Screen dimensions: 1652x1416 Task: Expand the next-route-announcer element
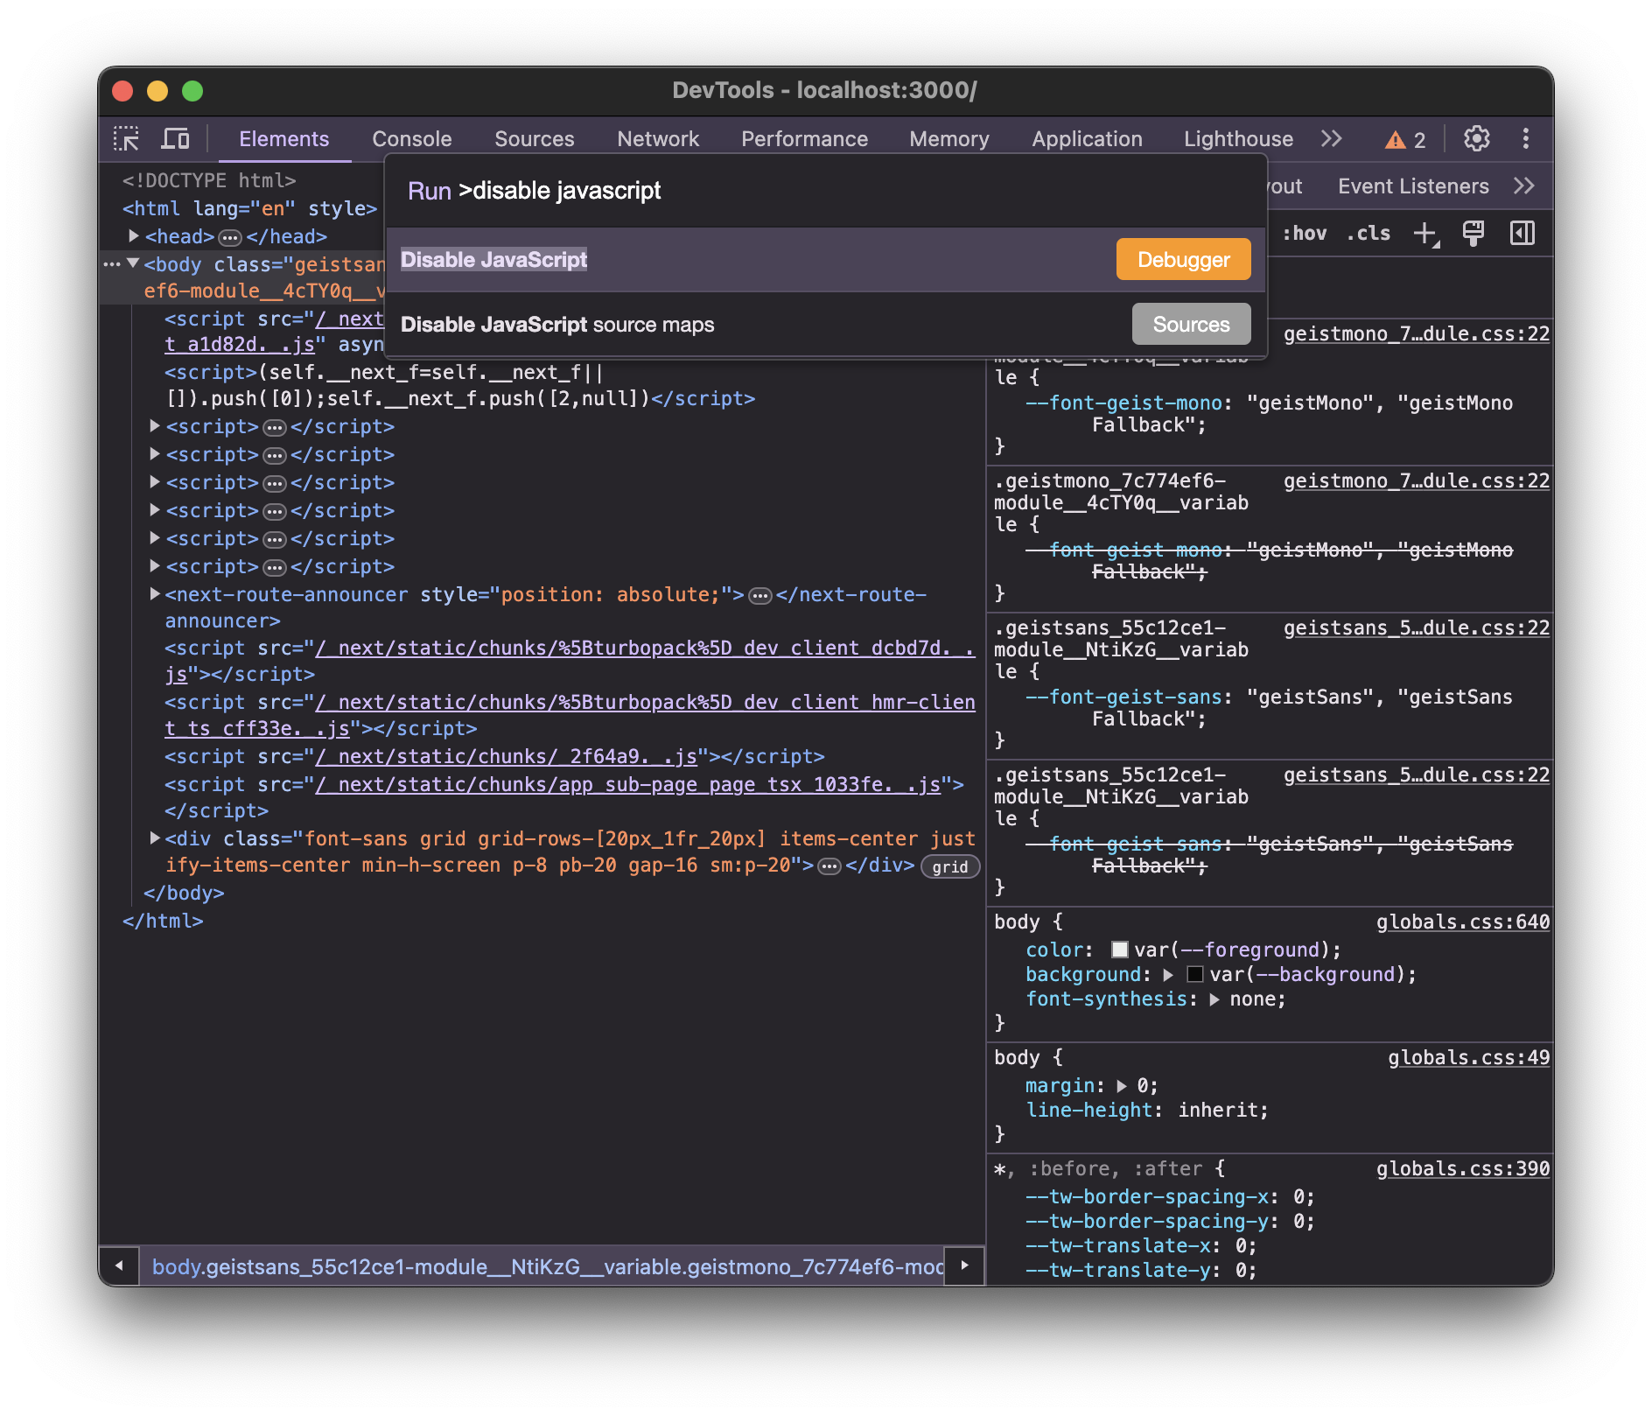coord(155,594)
